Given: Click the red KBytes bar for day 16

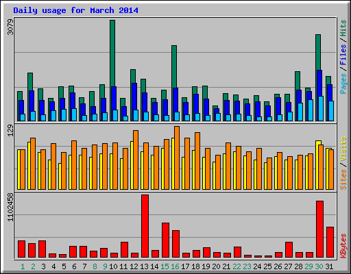Looking at the screenshot, I should [175, 244].
